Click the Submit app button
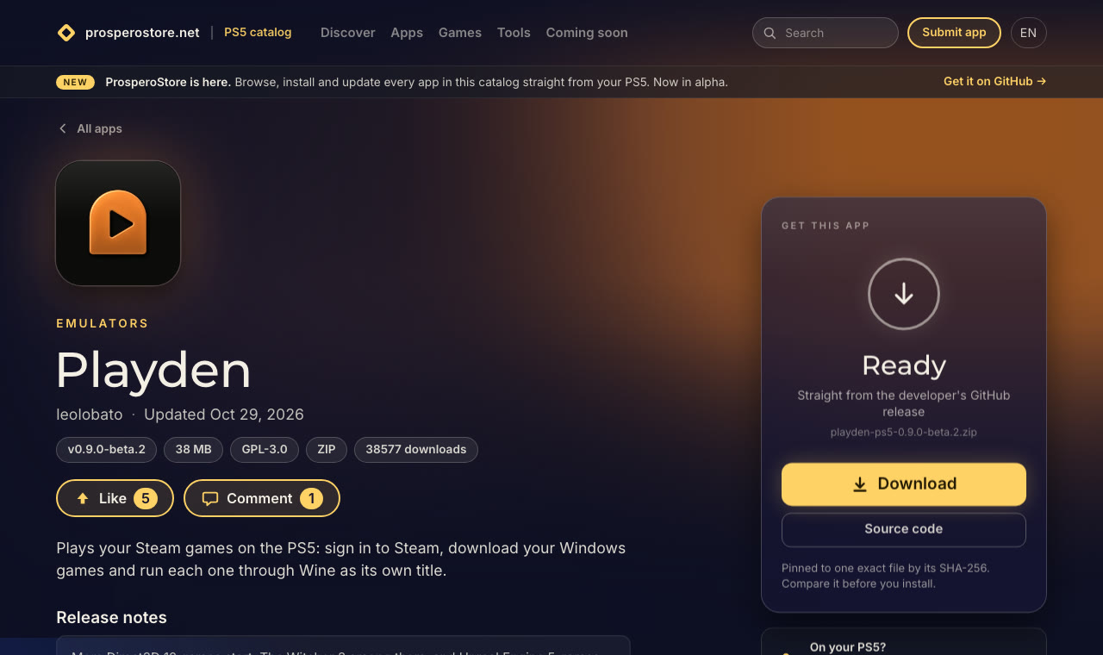Viewport: 1103px width, 655px height. coord(954,33)
